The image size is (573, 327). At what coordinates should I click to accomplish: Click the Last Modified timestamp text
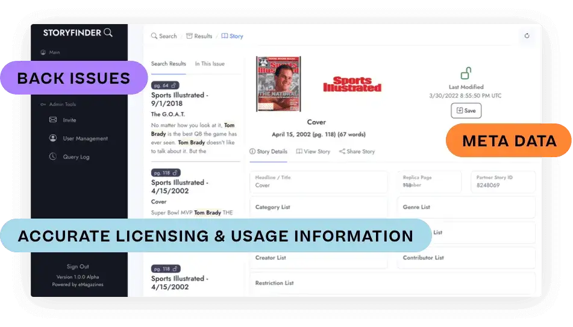pyautogui.click(x=465, y=96)
